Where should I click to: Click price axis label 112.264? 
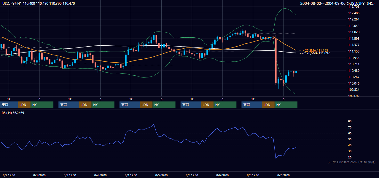(354, 19)
